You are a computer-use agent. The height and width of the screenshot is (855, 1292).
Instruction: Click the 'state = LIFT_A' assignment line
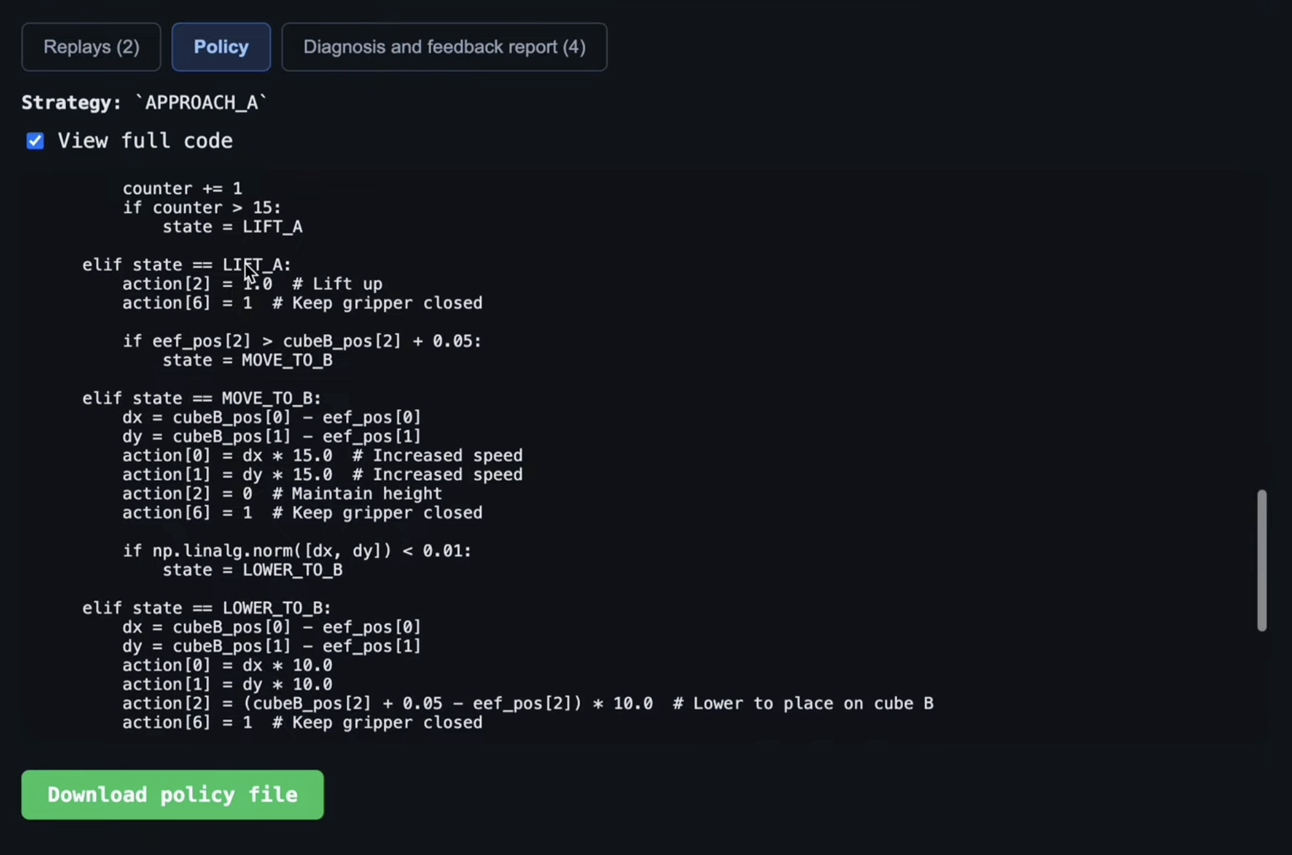232,227
